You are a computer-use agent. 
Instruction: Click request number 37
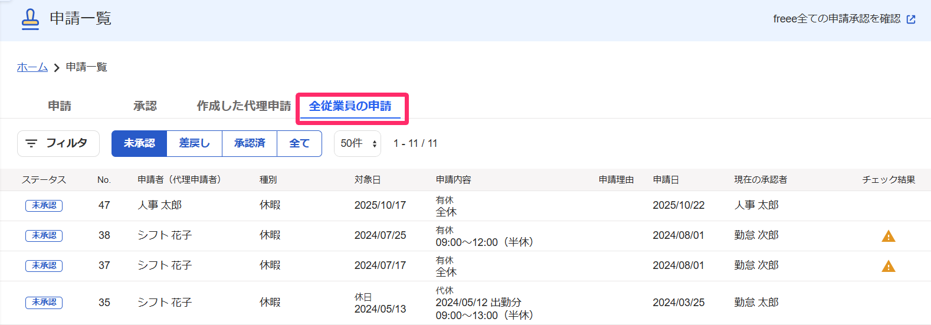tap(104, 265)
